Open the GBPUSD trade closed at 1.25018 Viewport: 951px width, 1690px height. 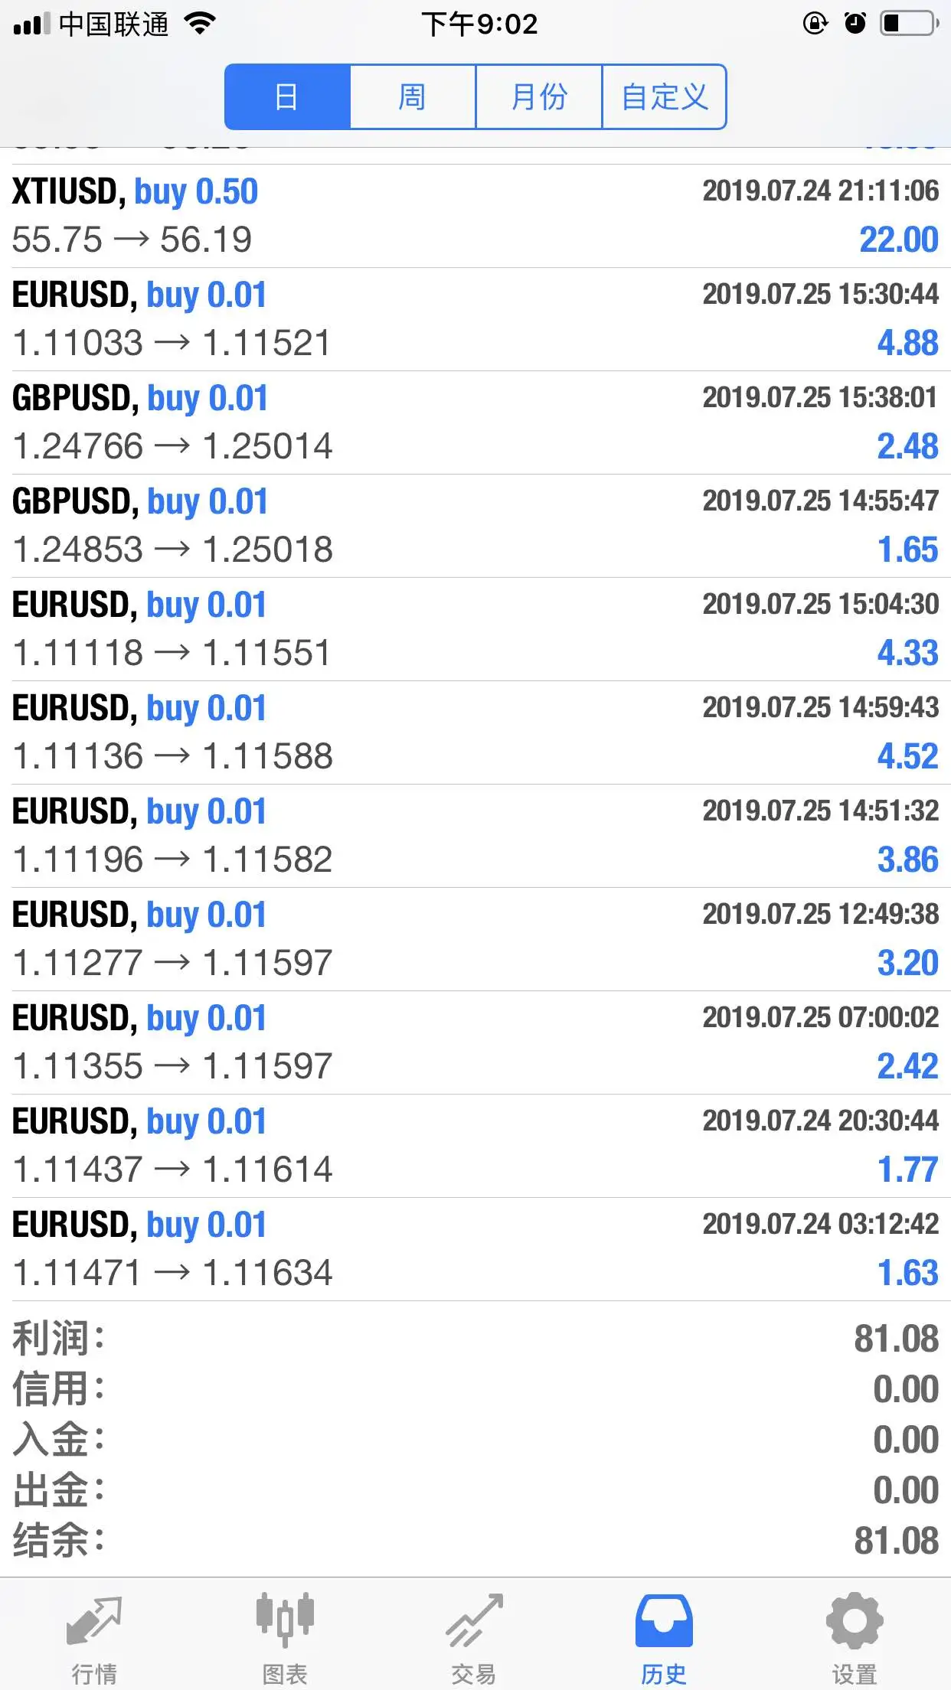(x=475, y=526)
